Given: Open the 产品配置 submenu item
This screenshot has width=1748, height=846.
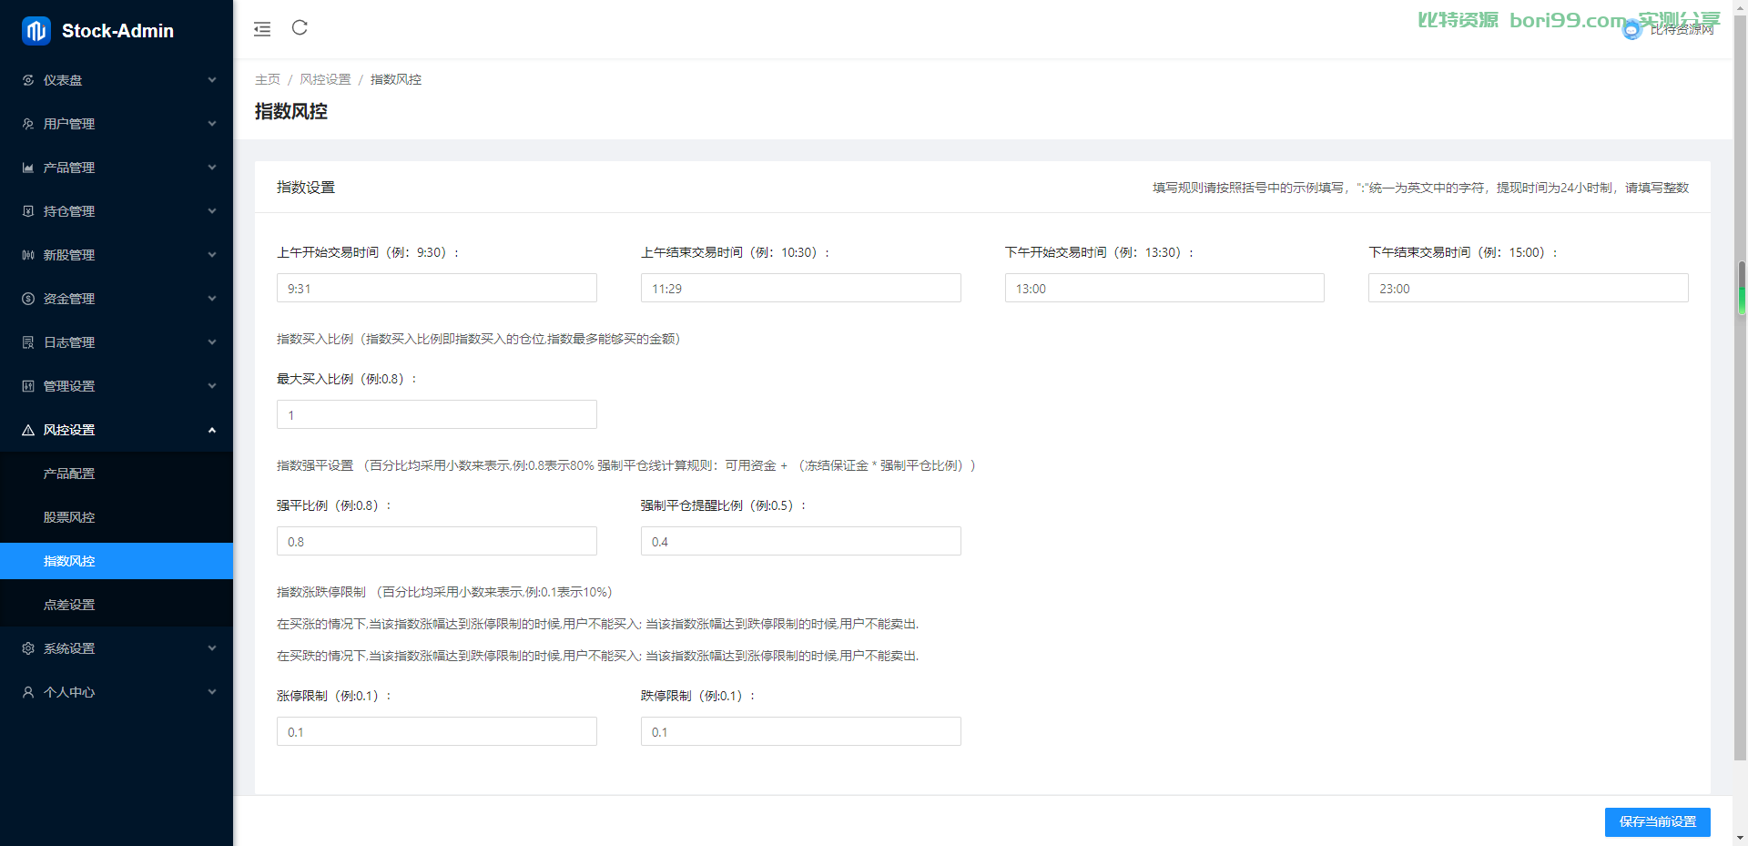Looking at the screenshot, I should tap(117, 474).
